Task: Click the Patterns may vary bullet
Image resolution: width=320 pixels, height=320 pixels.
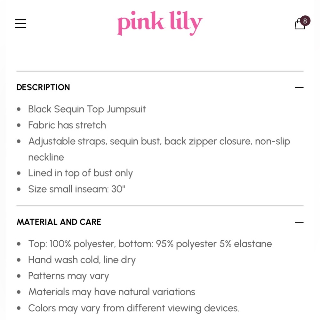Action: [x=68, y=276]
